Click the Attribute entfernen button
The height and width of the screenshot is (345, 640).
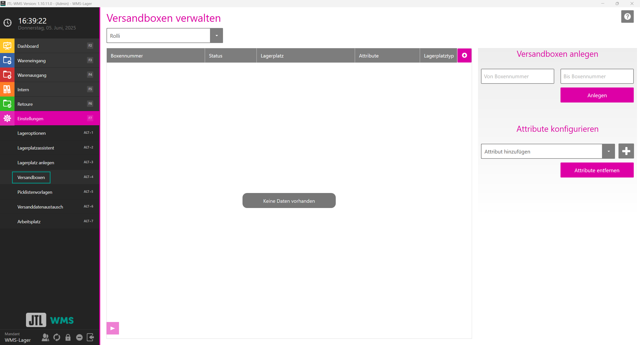tap(597, 170)
